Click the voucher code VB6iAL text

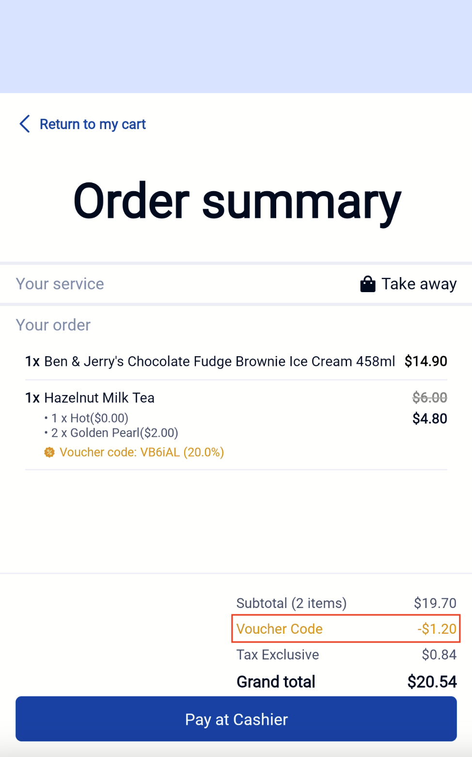tap(142, 452)
